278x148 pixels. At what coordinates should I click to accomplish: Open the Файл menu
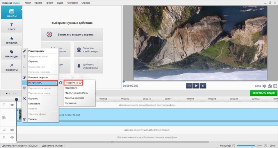click(28, 3)
